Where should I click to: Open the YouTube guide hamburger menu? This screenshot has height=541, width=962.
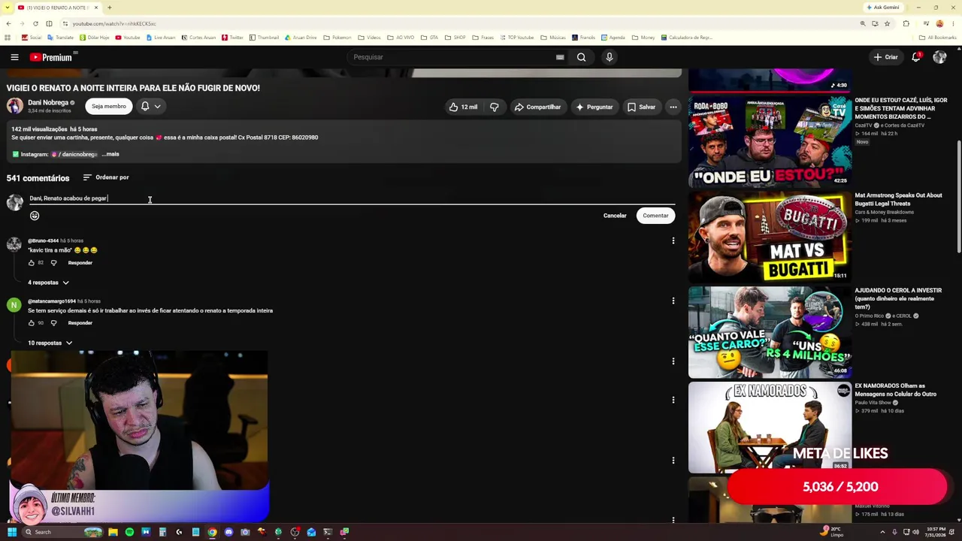point(14,57)
